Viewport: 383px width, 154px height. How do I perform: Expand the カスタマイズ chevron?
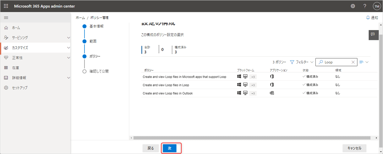(x=68, y=48)
